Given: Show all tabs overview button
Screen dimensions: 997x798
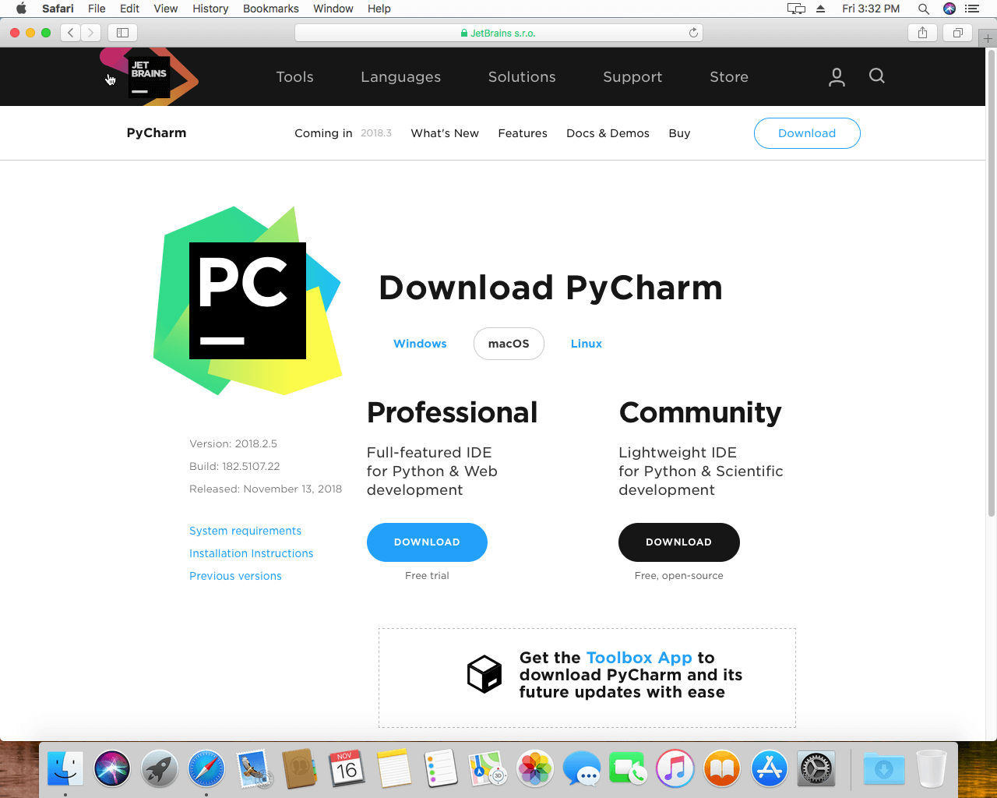Looking at the screenshot, I should tap(958, 33).
